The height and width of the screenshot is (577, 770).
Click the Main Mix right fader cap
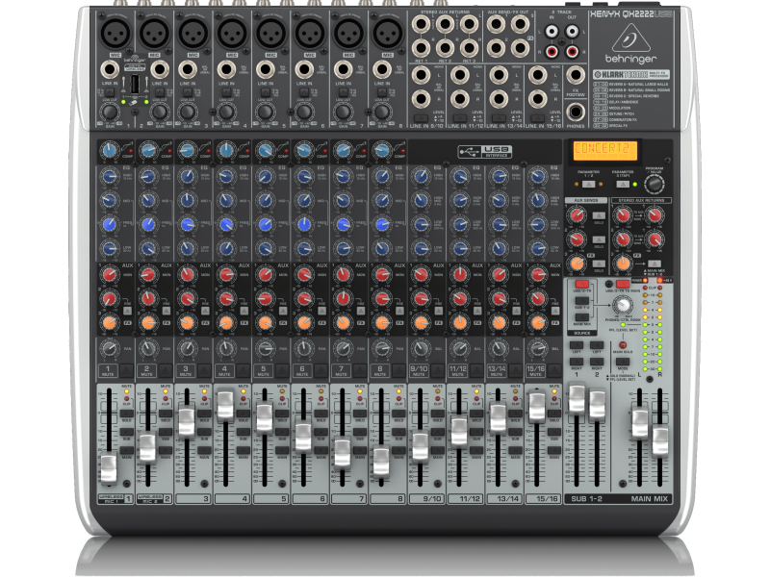(660, 441)
